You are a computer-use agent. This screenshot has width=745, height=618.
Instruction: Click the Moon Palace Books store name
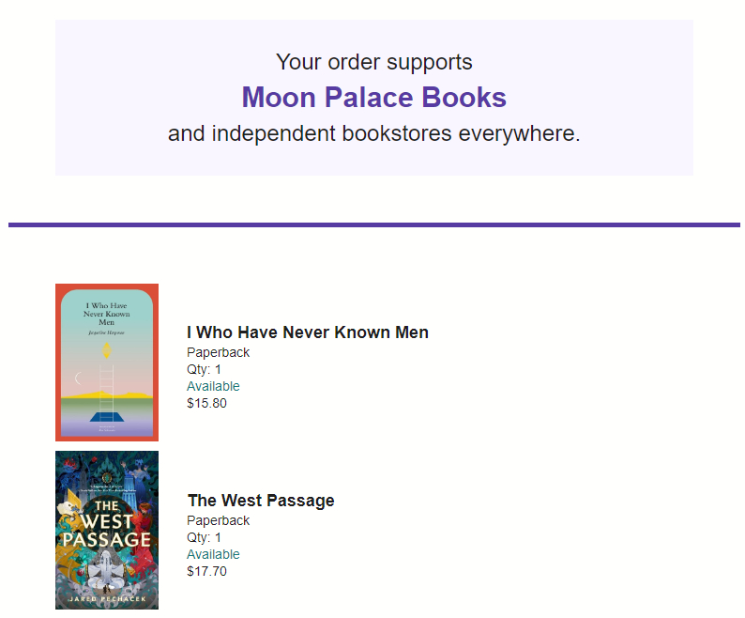373,98
